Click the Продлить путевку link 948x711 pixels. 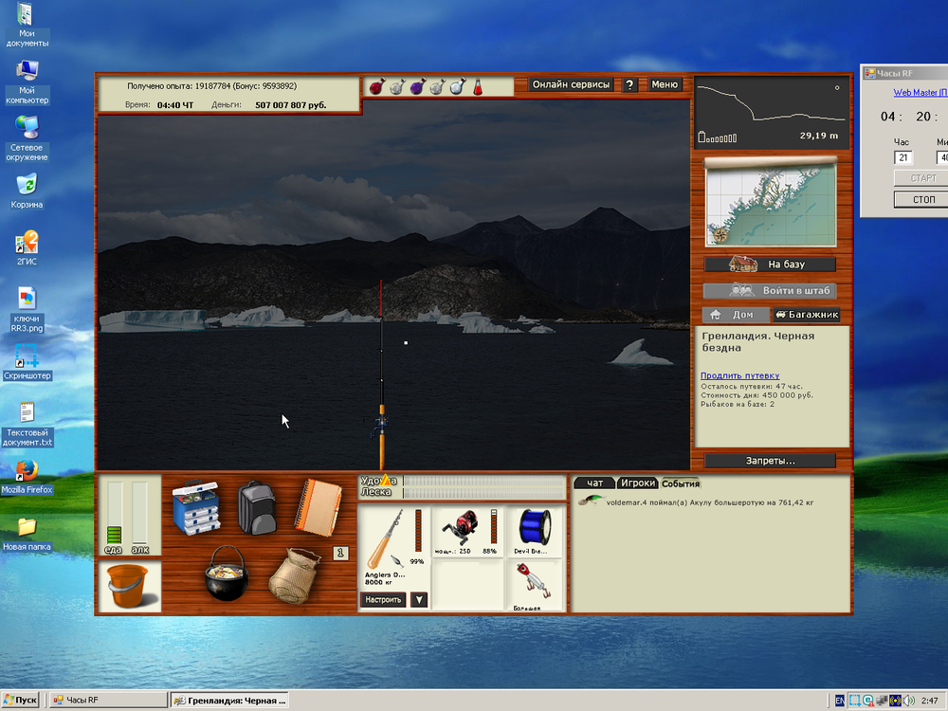(739, 375)
